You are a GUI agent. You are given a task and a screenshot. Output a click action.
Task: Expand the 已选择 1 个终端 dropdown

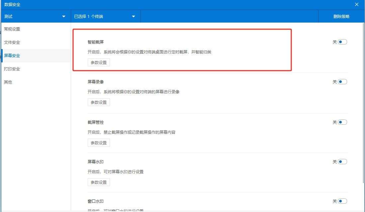pos(105,16)
